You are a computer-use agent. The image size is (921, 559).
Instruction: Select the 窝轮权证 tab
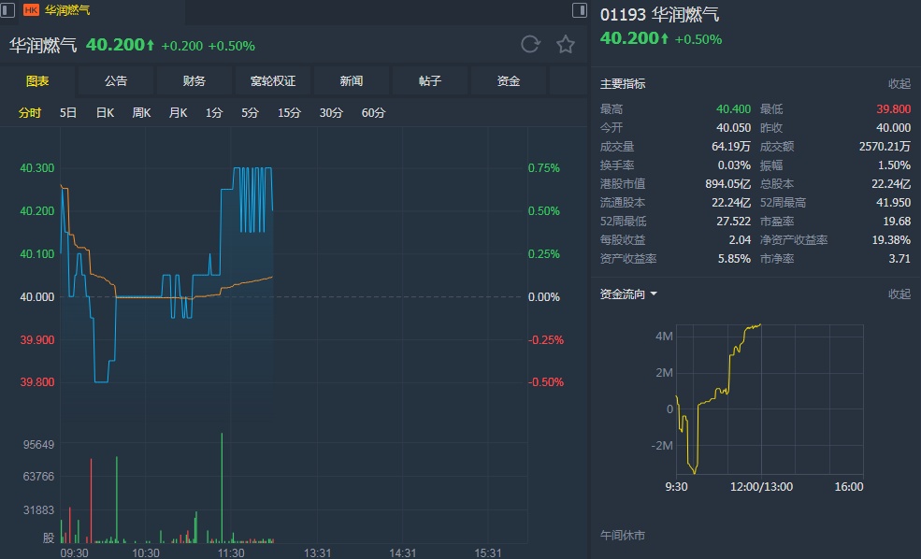272,81
